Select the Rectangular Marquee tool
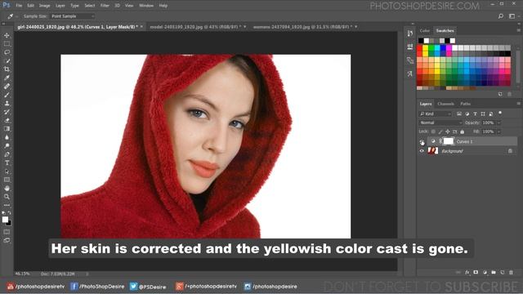 click(x=7, y=43)
